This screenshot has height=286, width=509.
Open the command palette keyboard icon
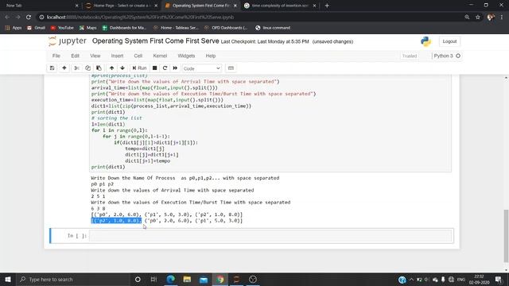click(x=231, y=68)
